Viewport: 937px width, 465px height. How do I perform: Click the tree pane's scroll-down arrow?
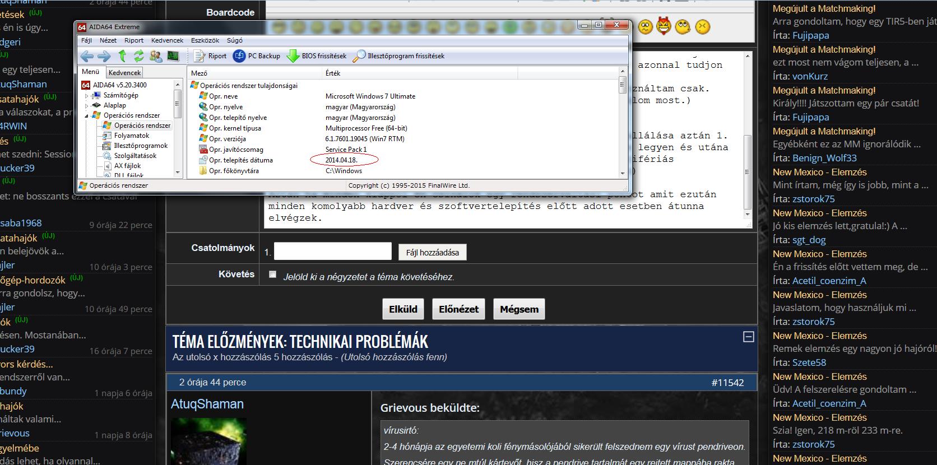point(178,173)
